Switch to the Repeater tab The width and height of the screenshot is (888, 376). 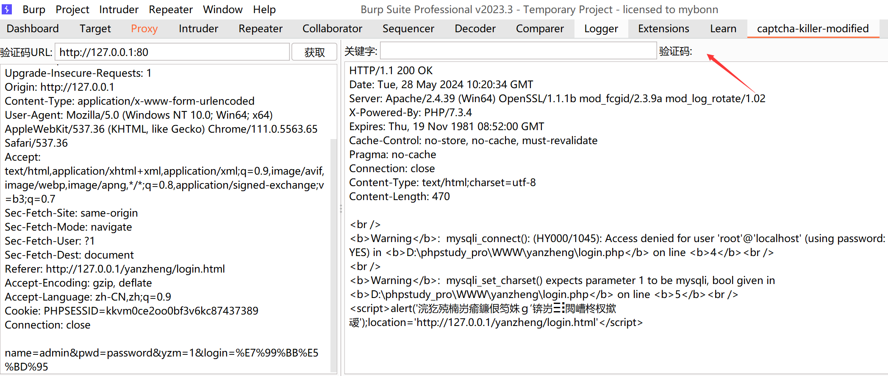click(261, 28)
